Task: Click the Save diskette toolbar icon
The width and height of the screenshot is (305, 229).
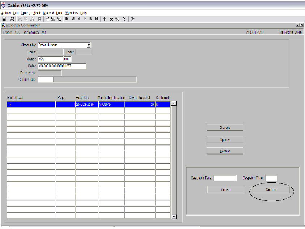Action: pos(4,19)
